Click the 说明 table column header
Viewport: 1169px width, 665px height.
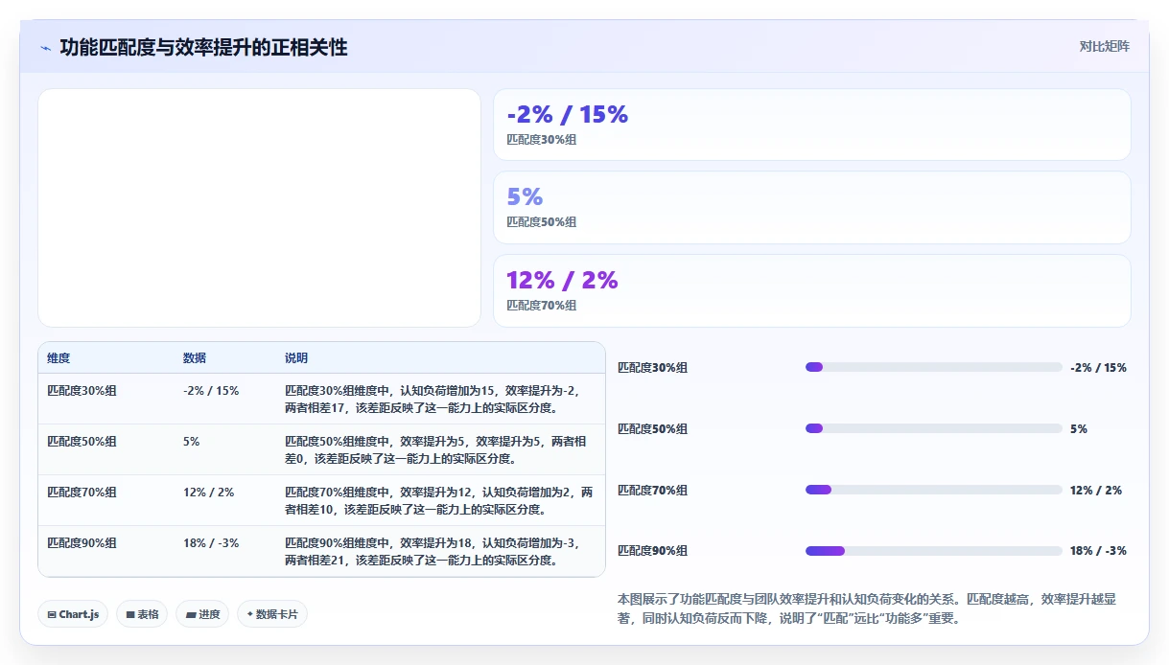tap(296, 358)
